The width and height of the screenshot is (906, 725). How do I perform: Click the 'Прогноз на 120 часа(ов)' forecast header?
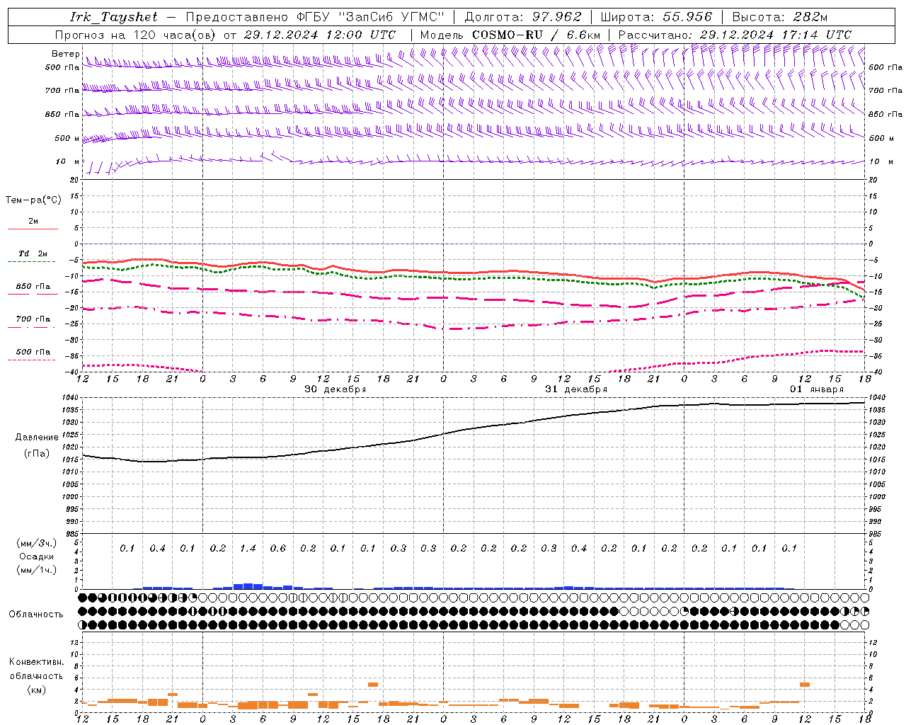point(135,35)
